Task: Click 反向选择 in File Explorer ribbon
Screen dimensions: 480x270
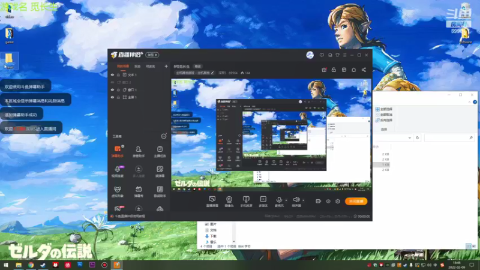Action: point(384,120)
